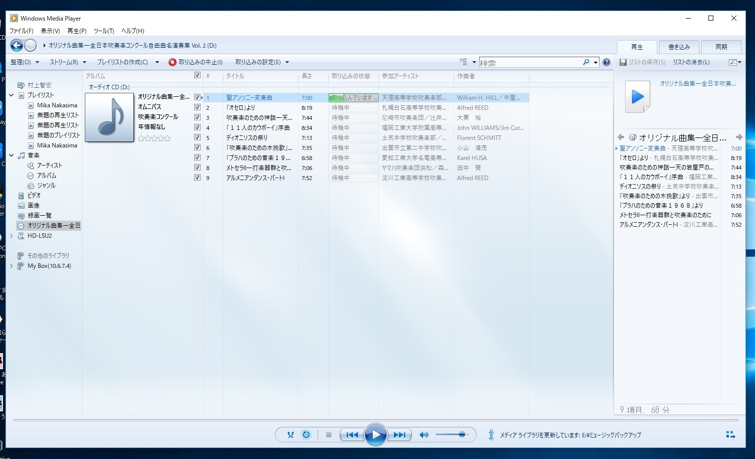755x459 pixels.
Task: Collapse the 音楽 tree node
Action: 12,156
